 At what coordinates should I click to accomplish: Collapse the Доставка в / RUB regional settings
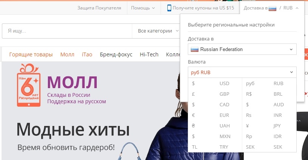pyautogui.click(x=271, y=8)
